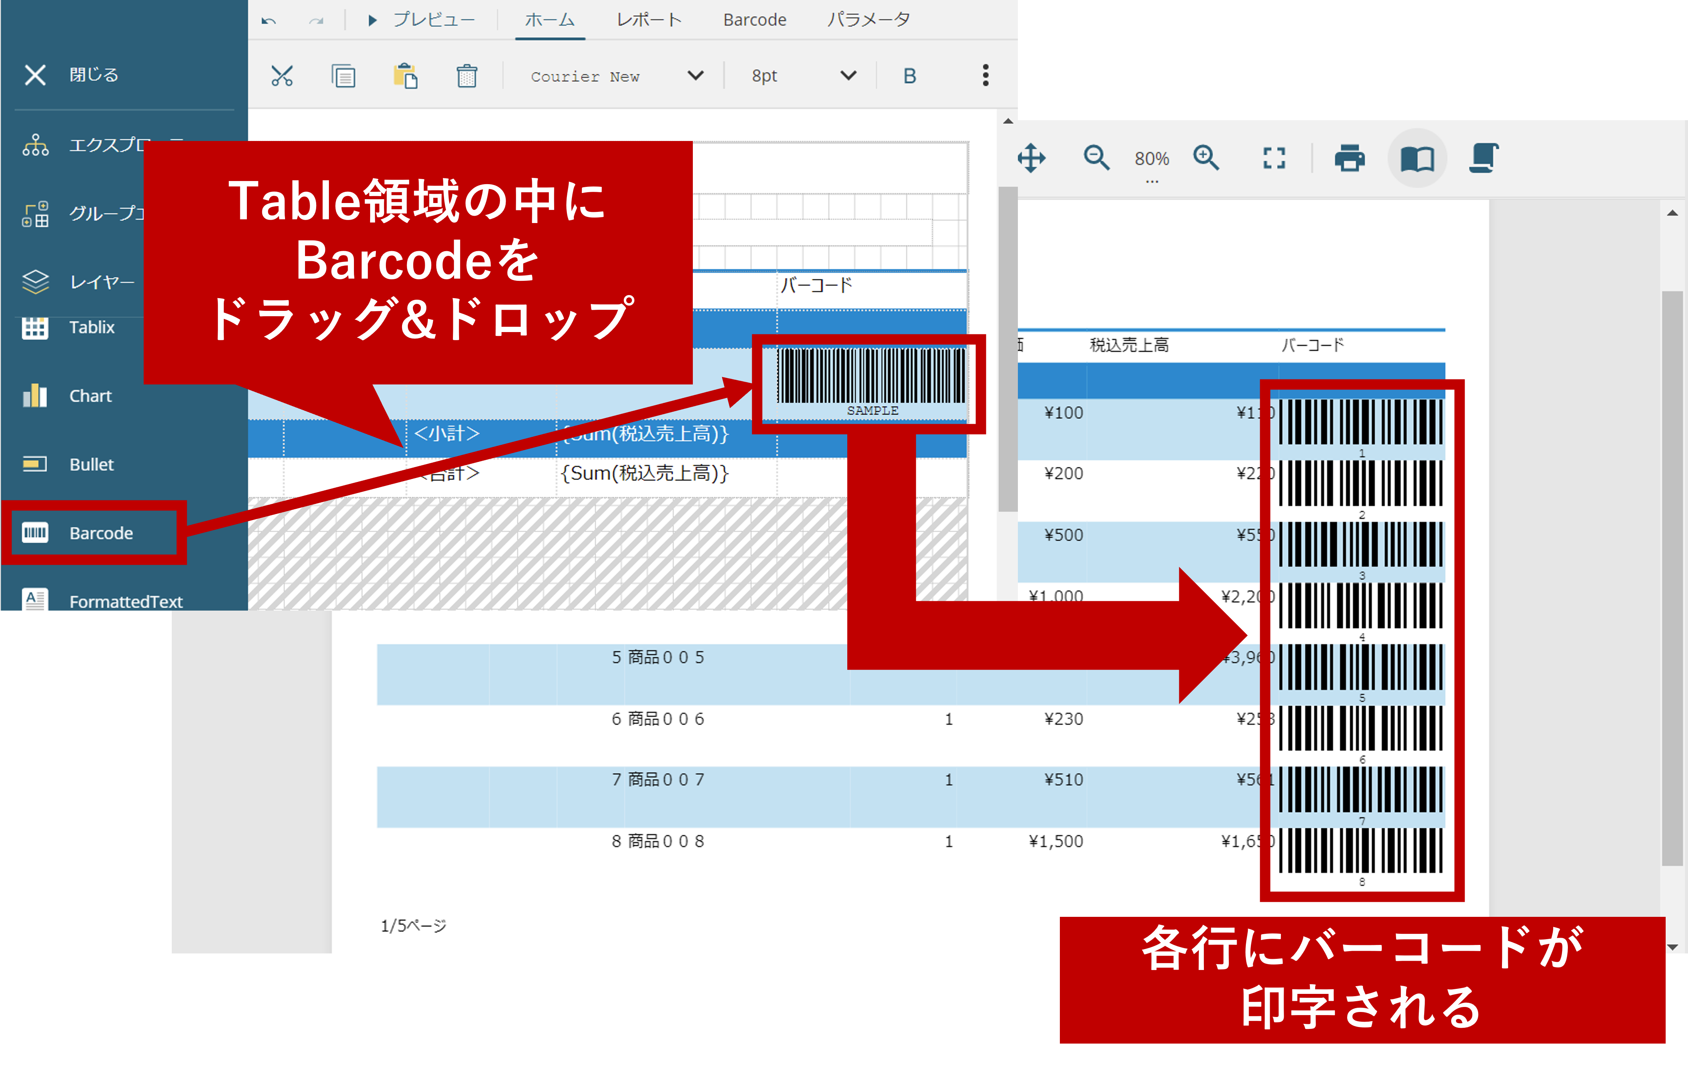The image size is (1688, 1069).
Task: Open the Courier New font dropdown
Action: (x=695, y=76)
